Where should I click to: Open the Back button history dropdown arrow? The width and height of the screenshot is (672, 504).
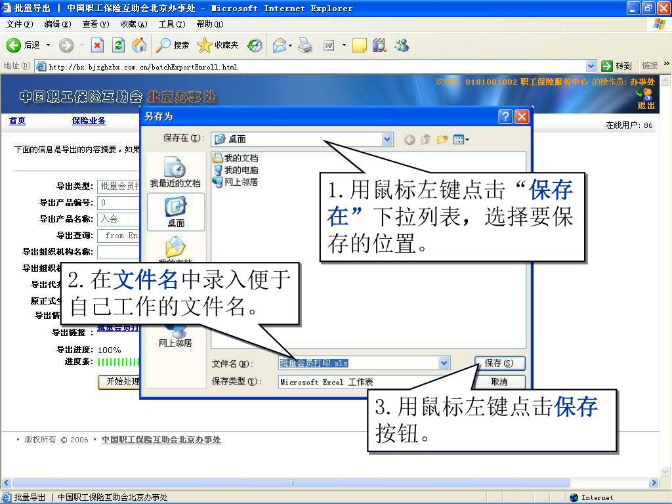pos(48,45)
